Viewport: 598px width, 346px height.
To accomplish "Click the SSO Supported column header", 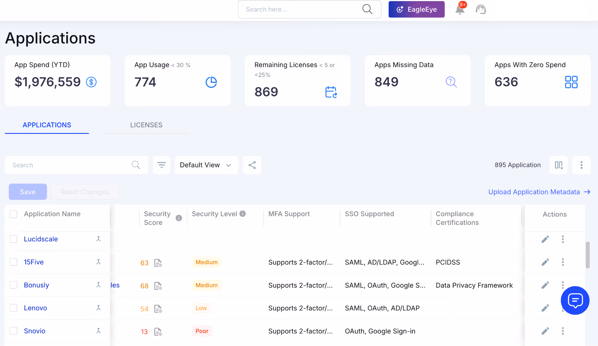I will (x=369, y=214).
